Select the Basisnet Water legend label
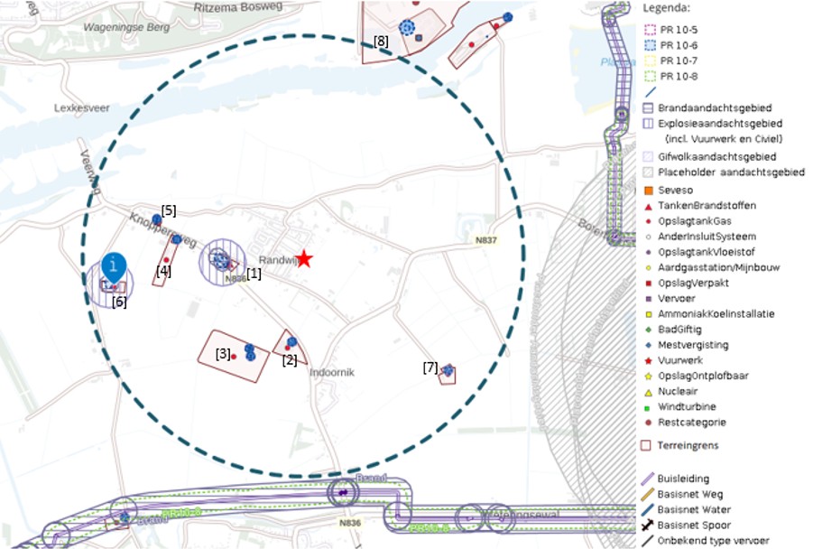 [x=694, y=510]
